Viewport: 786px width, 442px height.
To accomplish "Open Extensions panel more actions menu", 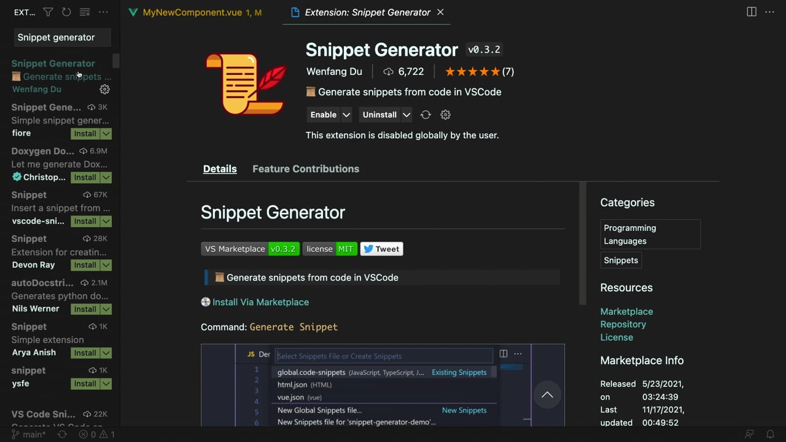I will click(103, 12).
